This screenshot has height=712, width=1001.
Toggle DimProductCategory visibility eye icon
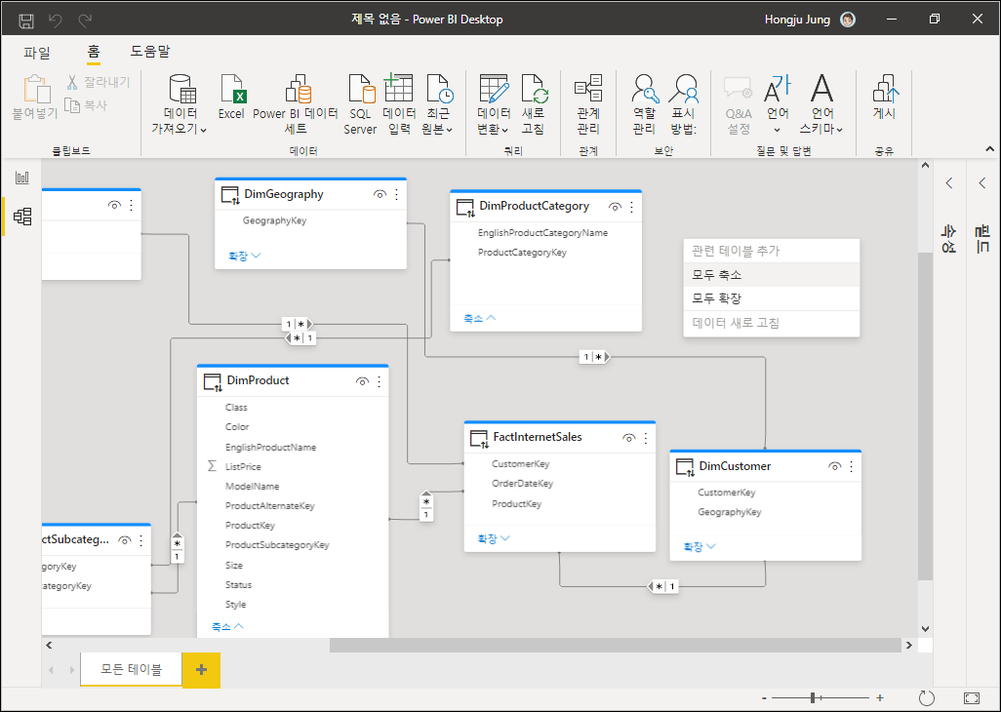615,207
